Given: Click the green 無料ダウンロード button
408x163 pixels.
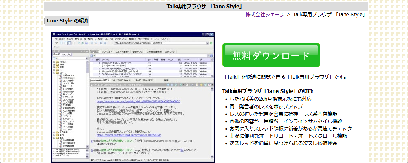Looking at the screenshot, I should tap(271, 55).
